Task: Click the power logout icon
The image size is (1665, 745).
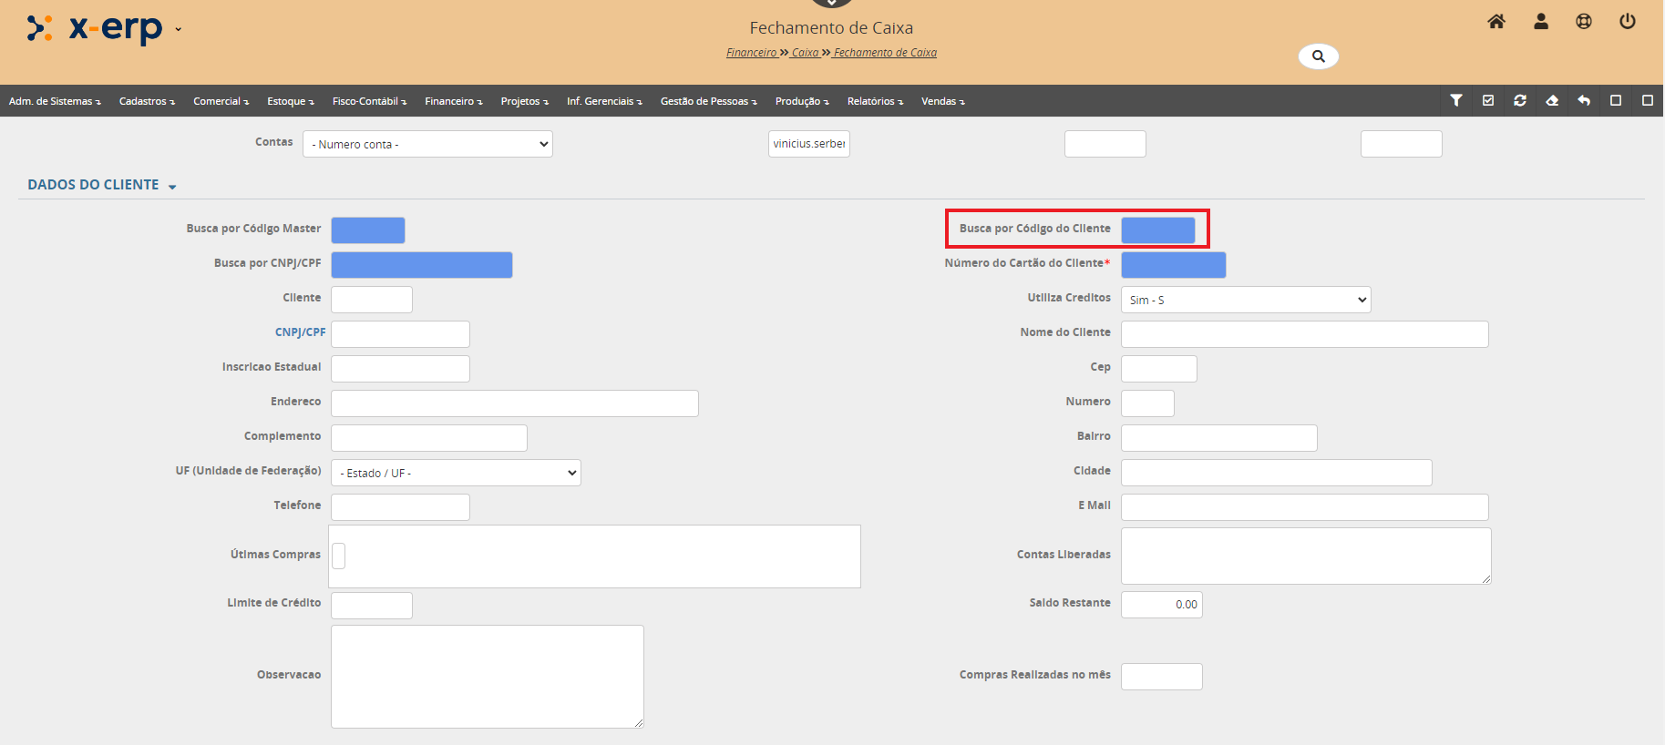Action: tap(1627, 22)
